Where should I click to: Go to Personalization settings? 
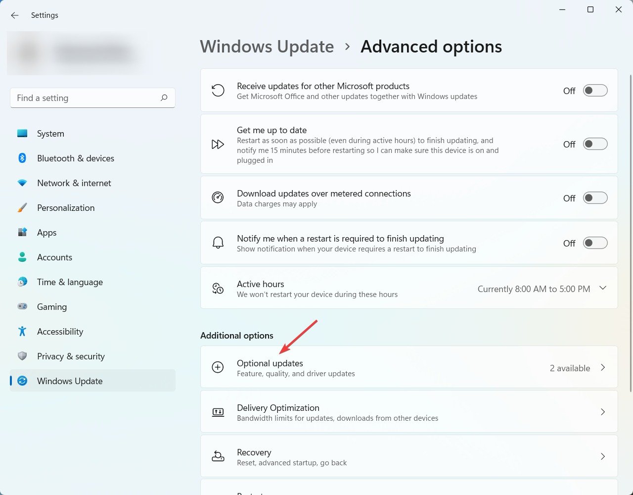pyautogui.click(x=92, y=208)
